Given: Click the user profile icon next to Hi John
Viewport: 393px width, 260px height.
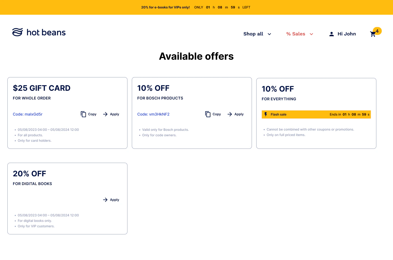Looking at the screenshot, I should (x=331, y=34).
